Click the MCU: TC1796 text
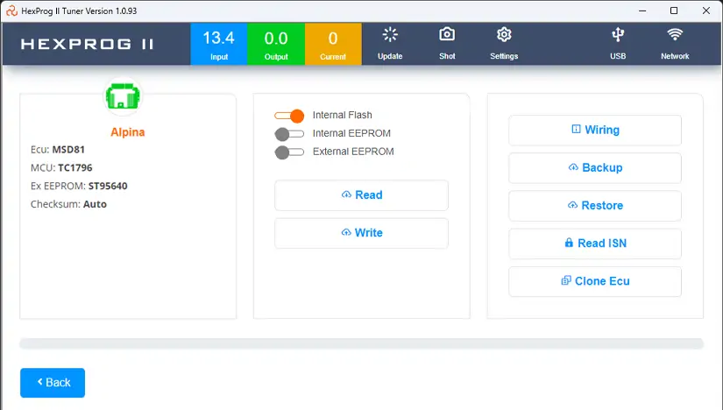Image resolution: width=723 pixels, height=410 pixels. (x=61, y=168)
